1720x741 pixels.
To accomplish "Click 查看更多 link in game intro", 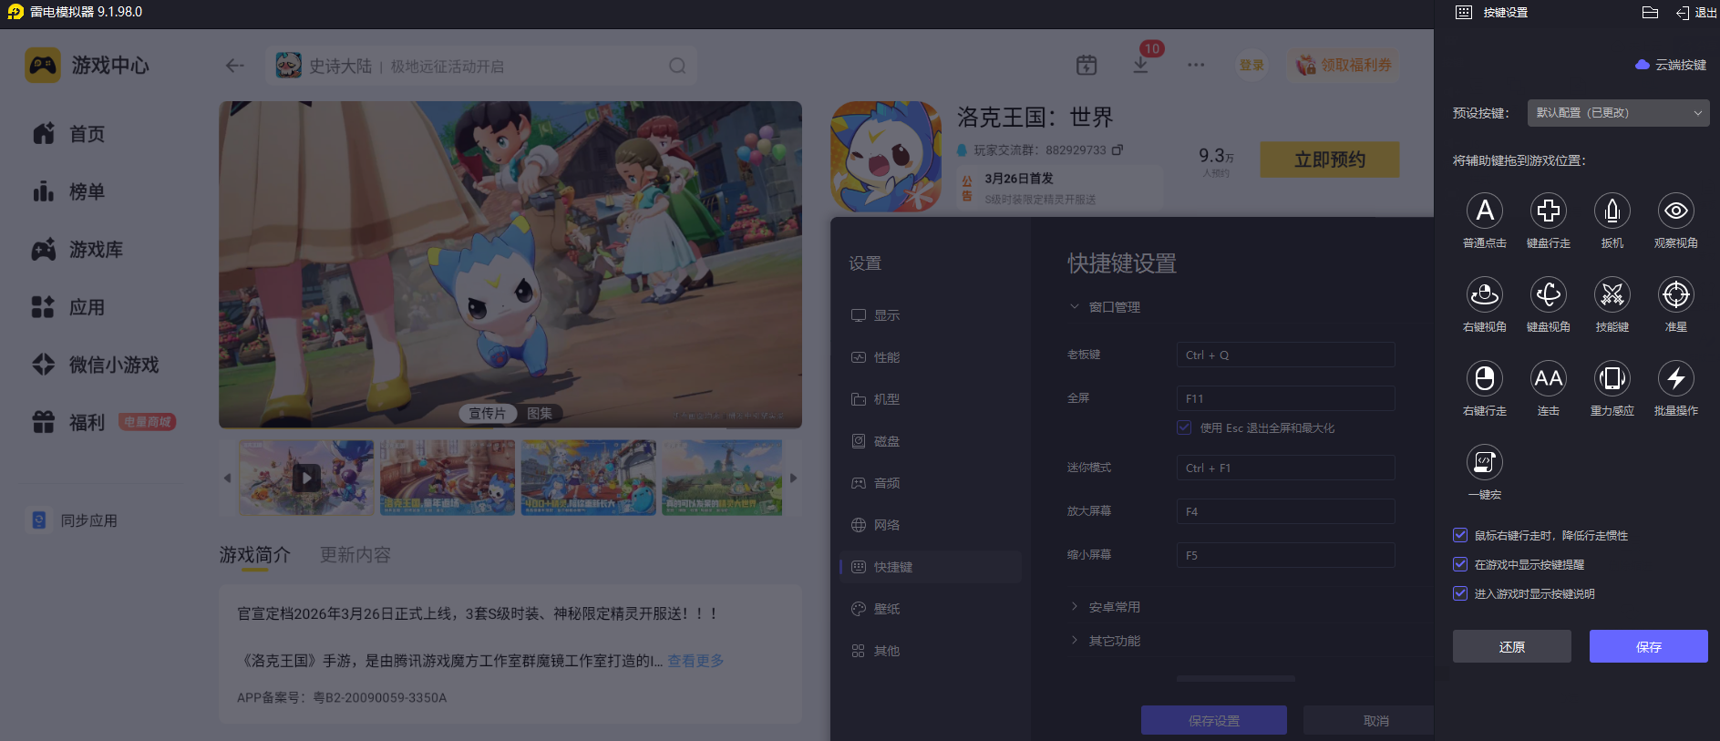I will [x=695, y=661].
